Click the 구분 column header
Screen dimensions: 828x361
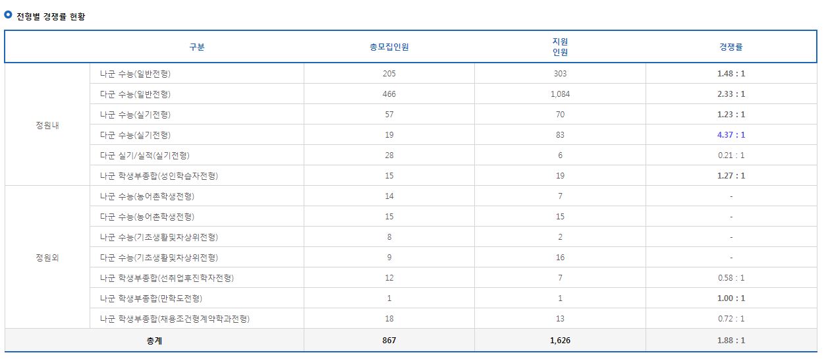point(197,47)
